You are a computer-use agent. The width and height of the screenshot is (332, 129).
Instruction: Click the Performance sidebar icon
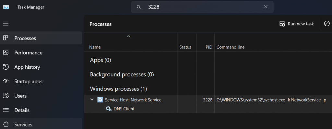(6, 53)
